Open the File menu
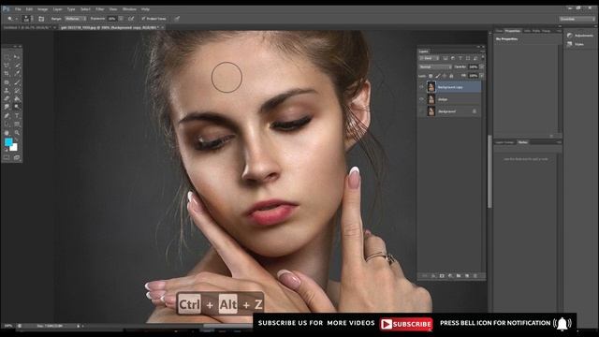Viewport: 599px width, 337px height. pyautogui.click(x=18, y=9)
